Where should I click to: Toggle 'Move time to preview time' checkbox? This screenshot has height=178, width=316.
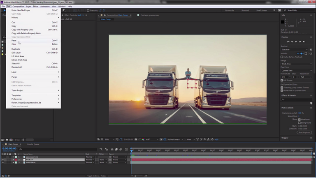tap(282, 90)
